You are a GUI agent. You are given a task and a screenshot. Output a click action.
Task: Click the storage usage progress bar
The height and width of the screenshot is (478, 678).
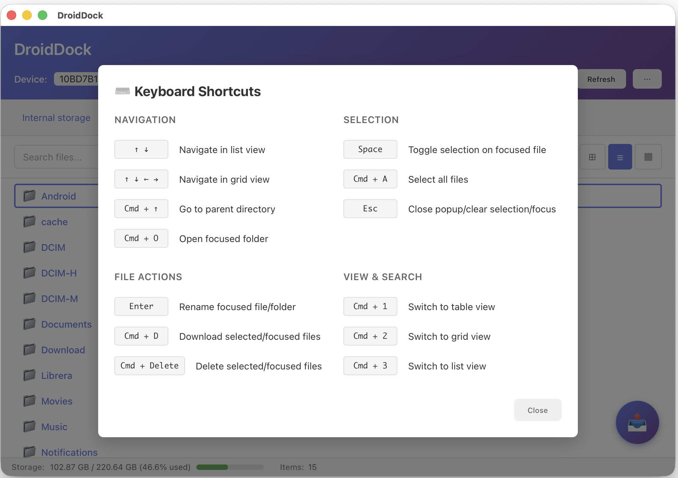pos(230,467)
